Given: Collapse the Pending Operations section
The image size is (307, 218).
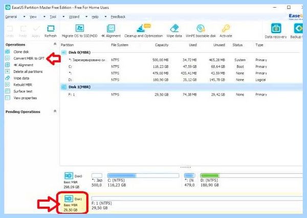Looking at the screenshot, I should click(55, 111).
